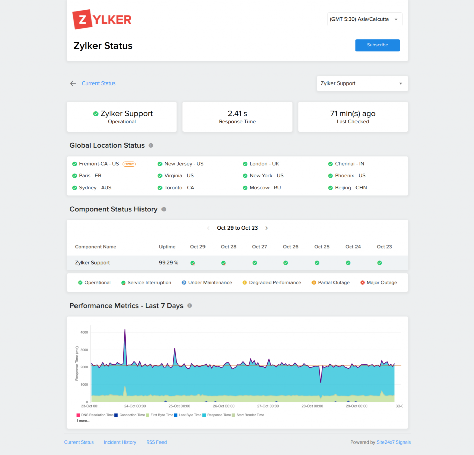Toggle Last Byte Time legend swatch
This screenshot has width=474, height=455.
point(176,415)
